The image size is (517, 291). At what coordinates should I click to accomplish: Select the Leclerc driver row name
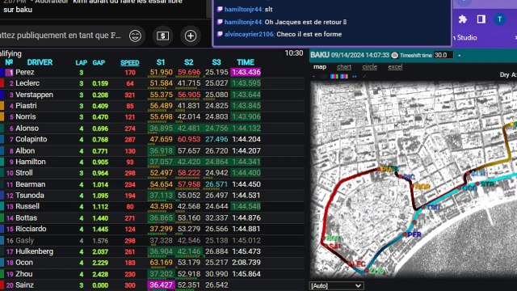[27, 83]
